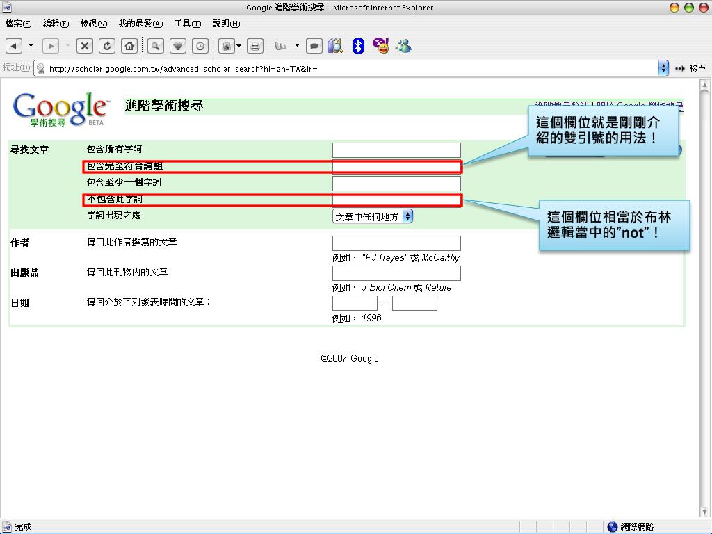
Task: Refresh the page with the reload icon
Action: coord(106,46)
